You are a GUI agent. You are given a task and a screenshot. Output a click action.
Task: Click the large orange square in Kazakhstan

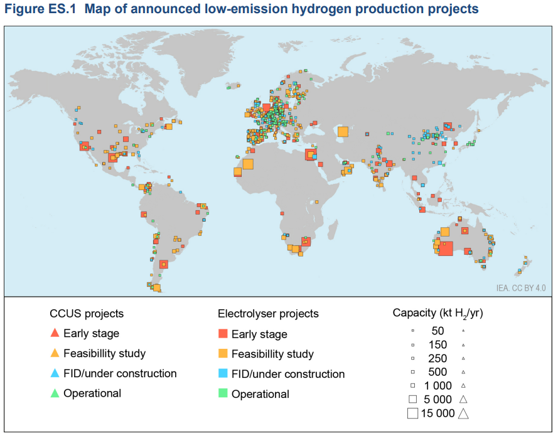click(343, 132)
